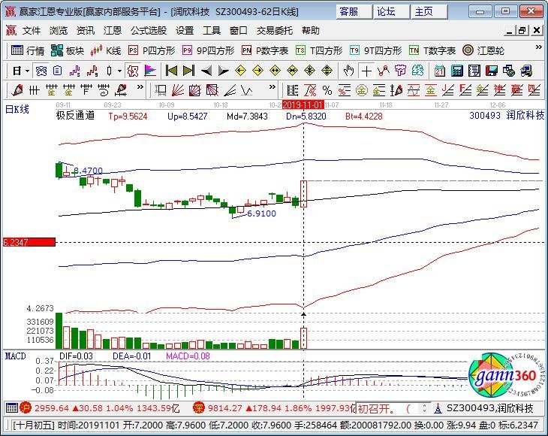The height and width of the screenshot is (436, 548).
Task: Launch the 江恩轮 Gann wheel tool
Action: coord(483,50)
